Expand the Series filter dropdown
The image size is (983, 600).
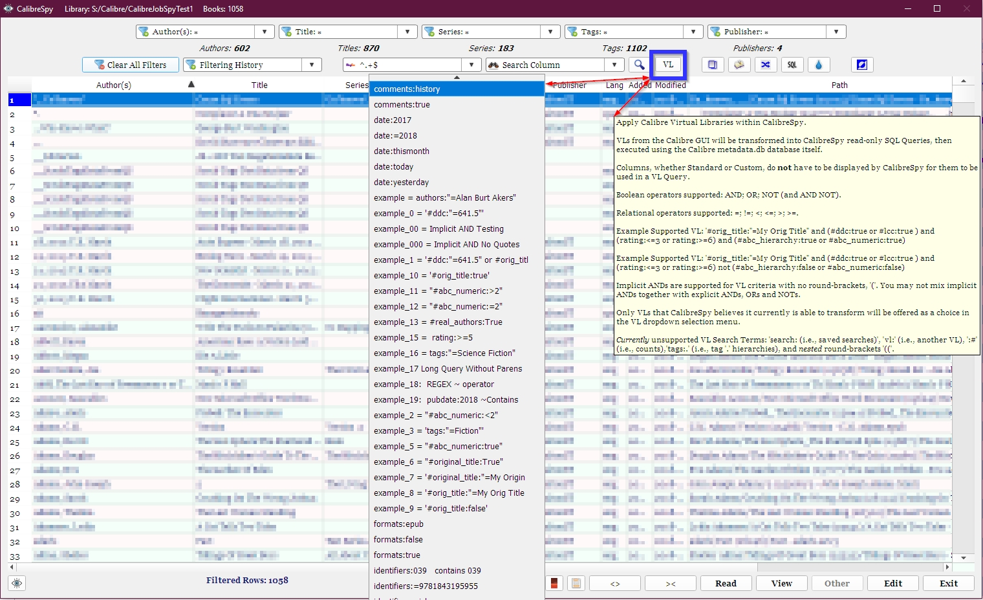[x=550, y=32]
